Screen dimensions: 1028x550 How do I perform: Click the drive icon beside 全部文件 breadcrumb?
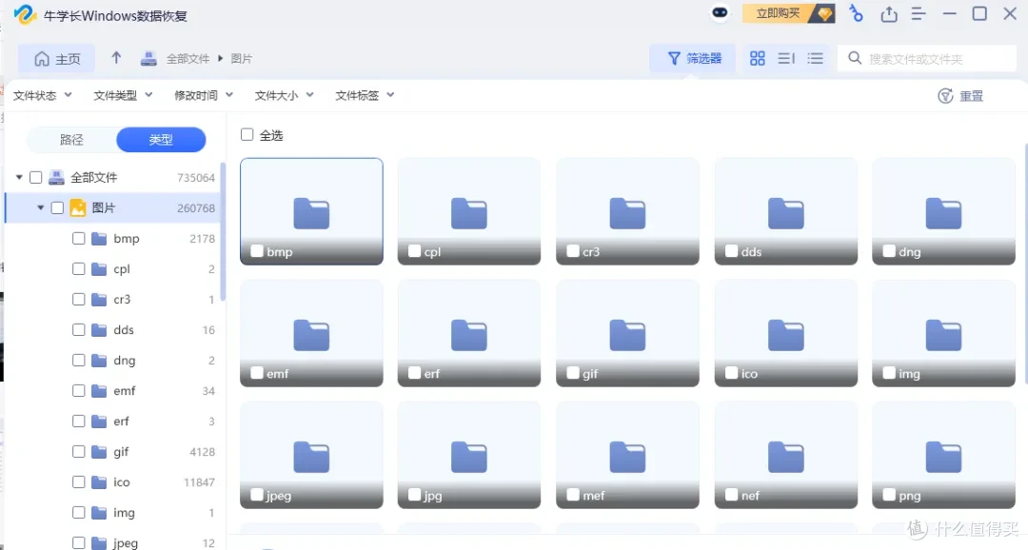[148, 59]
